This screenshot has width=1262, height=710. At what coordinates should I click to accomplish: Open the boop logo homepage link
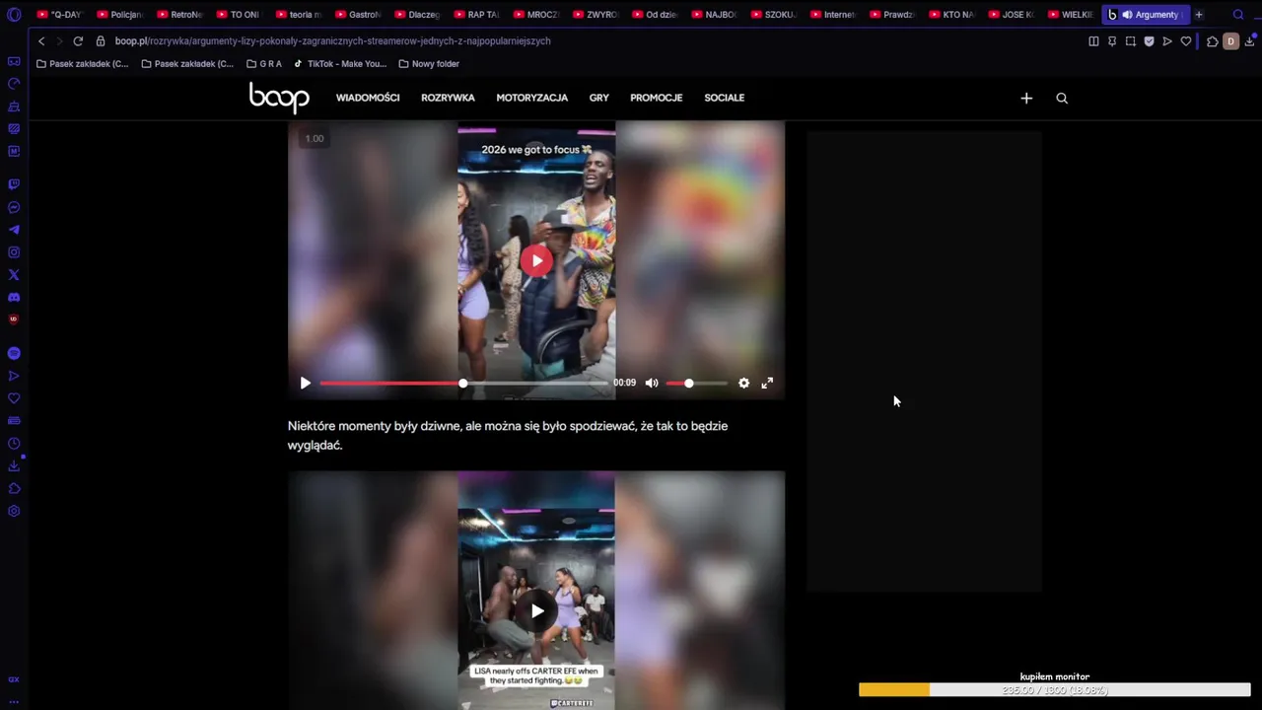[279, 98]
